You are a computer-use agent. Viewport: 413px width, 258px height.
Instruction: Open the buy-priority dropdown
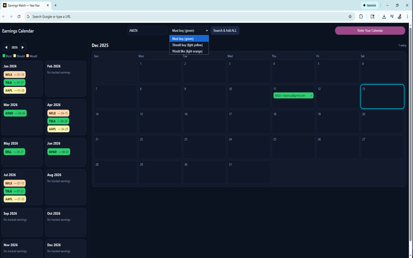point(189,30)
